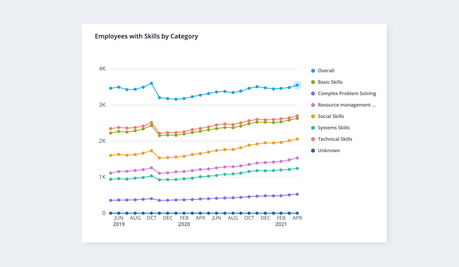Viewport: 459px width, 267px height.
Task: Click the Social Skills point at APR 2021
Action: [297, 139]
